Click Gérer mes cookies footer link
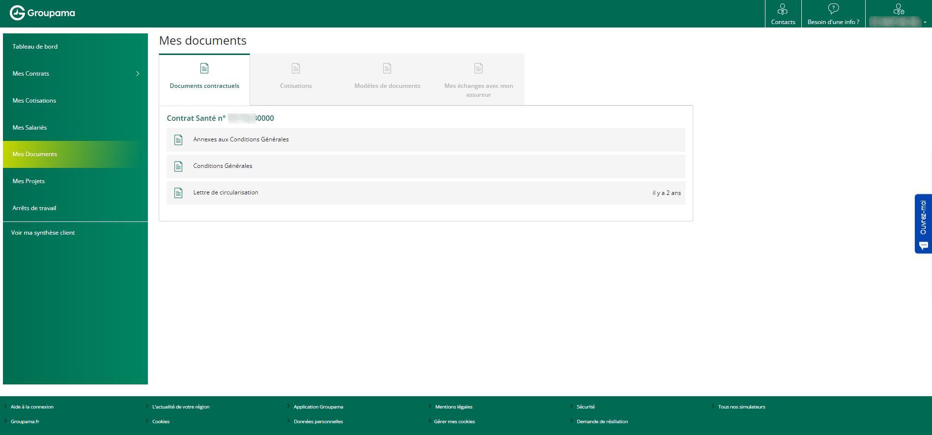 coord(454,422)
